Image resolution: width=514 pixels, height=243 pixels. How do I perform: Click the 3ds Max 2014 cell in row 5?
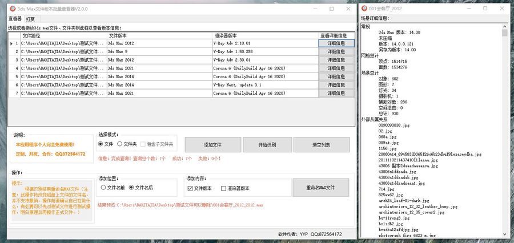[160, 76]
